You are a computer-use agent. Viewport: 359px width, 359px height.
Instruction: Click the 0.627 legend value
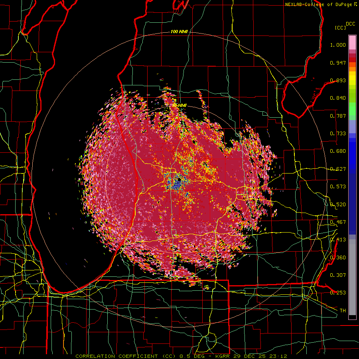(x=338, y=169)
